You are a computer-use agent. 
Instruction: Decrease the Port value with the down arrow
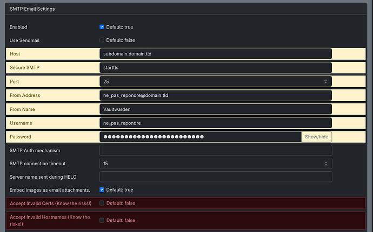coord(325,83)
